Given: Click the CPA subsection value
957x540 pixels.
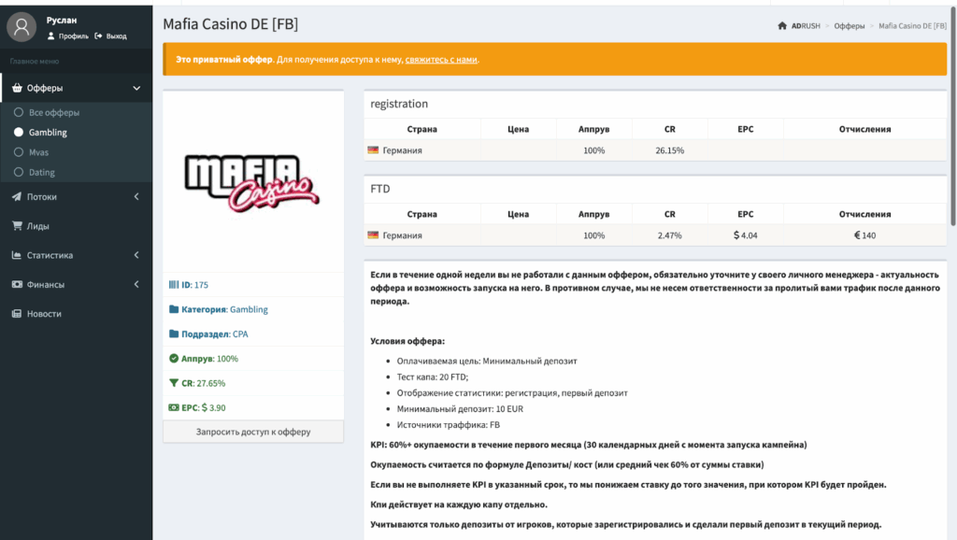Looking at the screenshot, I should click(x=240, y=334).
